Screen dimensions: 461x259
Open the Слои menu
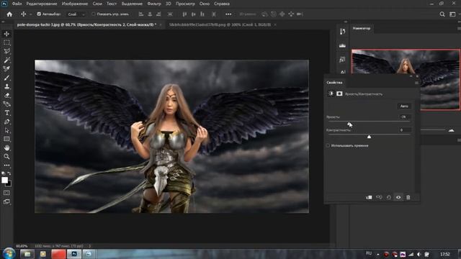pyautogui.click(x=97, y=4)
